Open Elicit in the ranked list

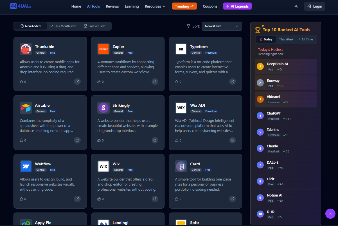click(286, 181)
